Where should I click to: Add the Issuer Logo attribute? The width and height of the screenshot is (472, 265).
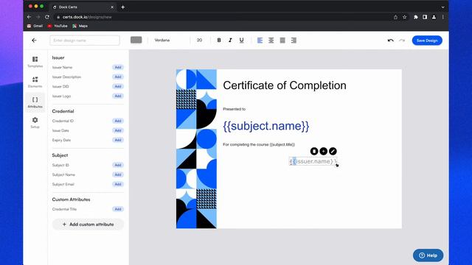[x=118, y=96]
